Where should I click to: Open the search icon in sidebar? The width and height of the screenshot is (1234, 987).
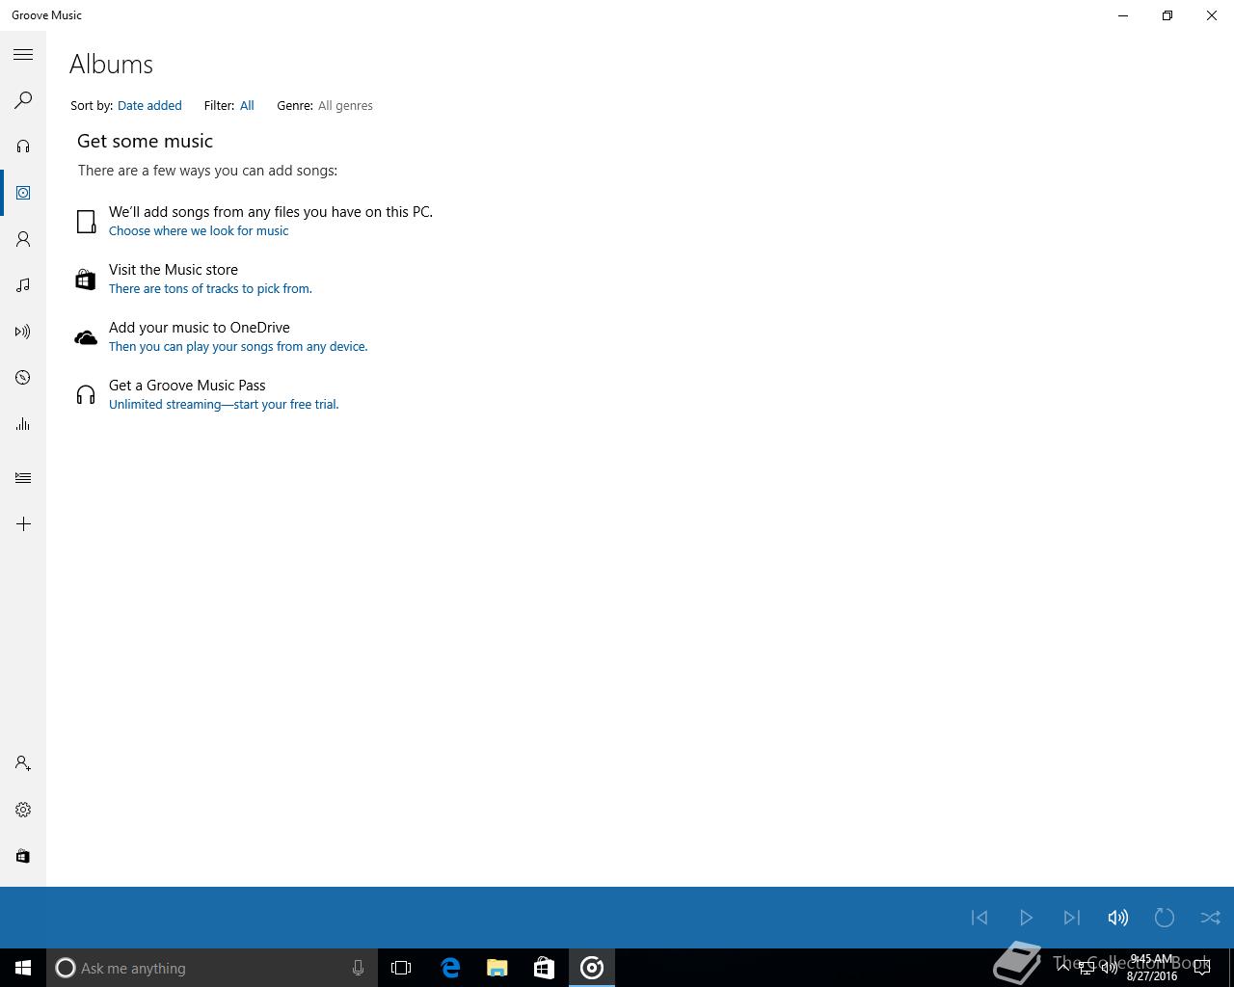23,100
